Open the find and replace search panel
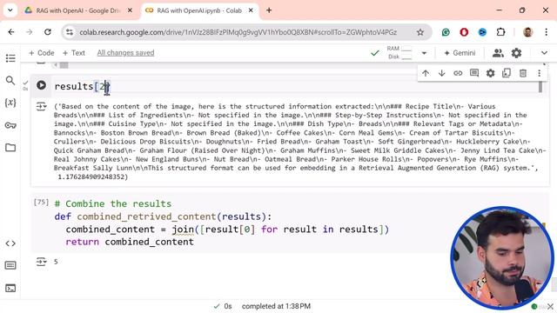 coord(10,81)
